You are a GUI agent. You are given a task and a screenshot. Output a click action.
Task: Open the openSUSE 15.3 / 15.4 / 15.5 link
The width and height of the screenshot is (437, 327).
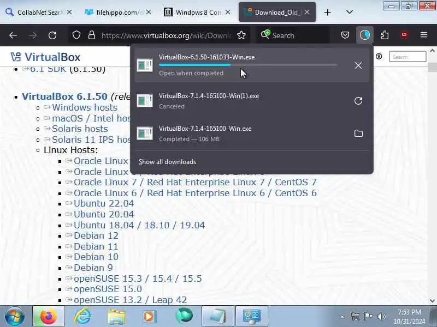138,278
